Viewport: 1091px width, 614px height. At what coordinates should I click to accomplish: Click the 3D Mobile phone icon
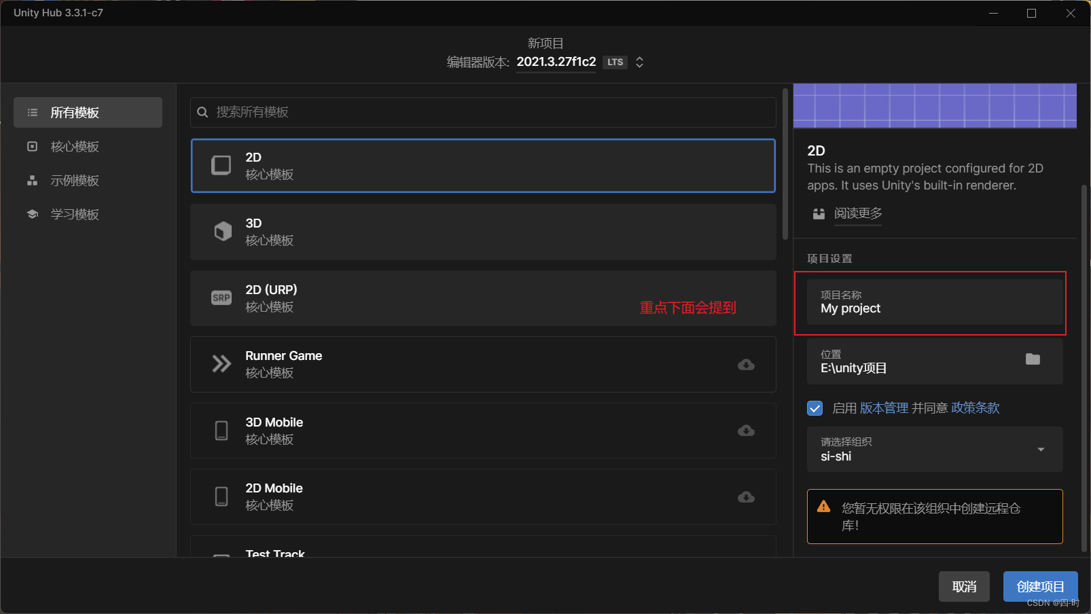tap(221, 431)
